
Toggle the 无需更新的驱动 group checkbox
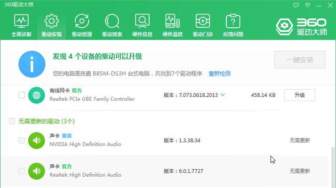click(12, 121)
